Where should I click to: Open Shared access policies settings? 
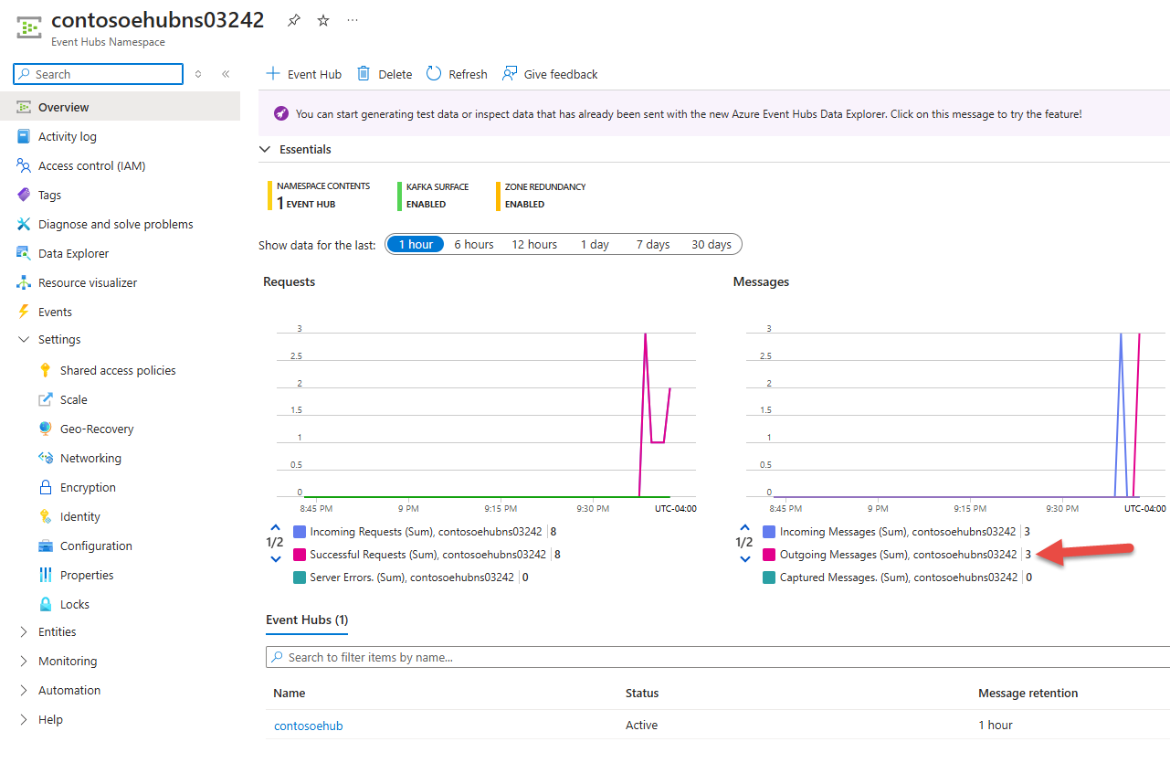118,370
